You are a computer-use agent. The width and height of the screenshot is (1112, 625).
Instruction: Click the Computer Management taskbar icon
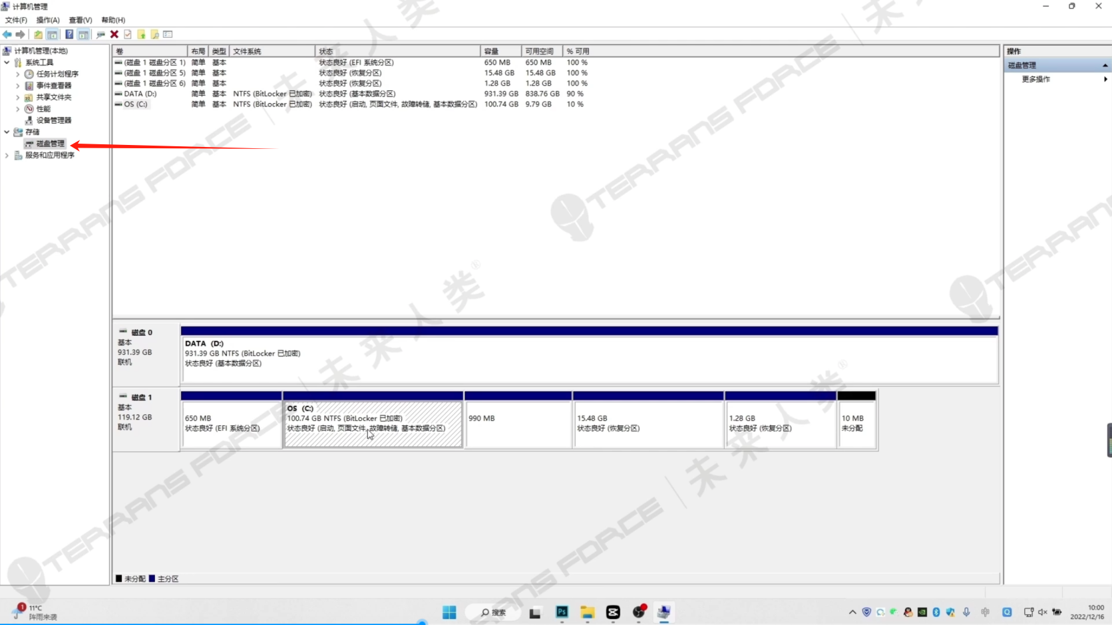click(x=663, y=612)
